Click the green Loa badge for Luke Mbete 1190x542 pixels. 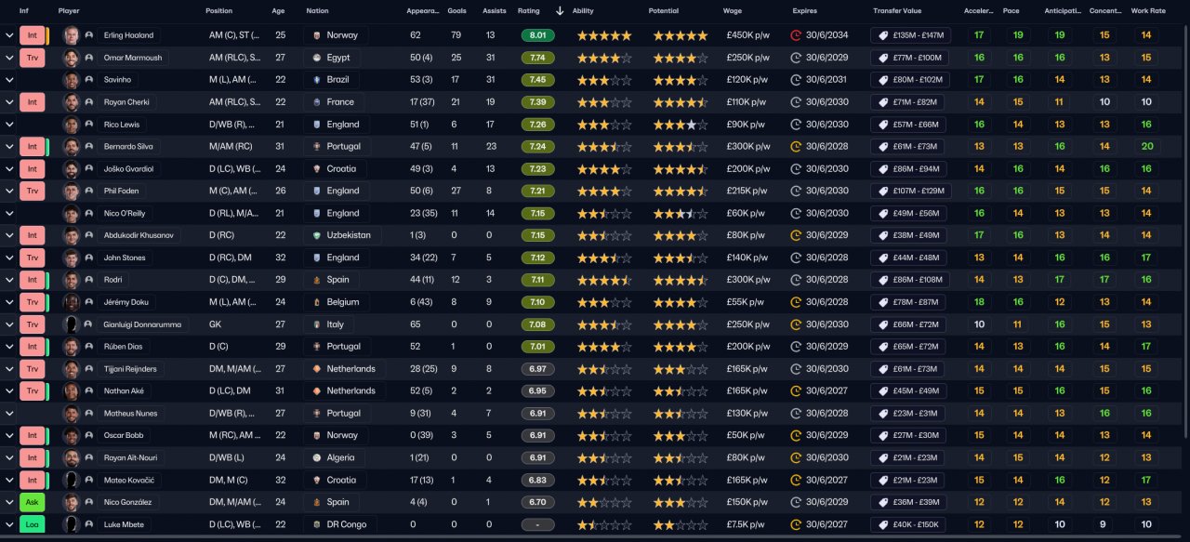click(x=32, y=524)
